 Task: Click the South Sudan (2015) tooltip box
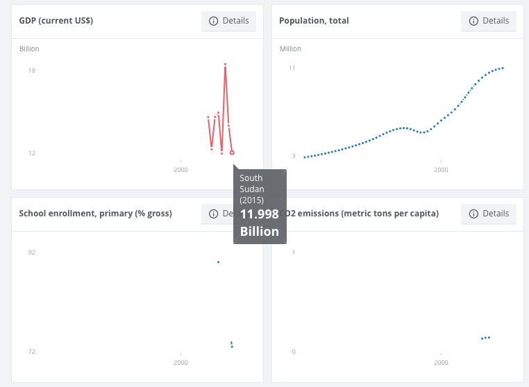click(x=260, y=206)
